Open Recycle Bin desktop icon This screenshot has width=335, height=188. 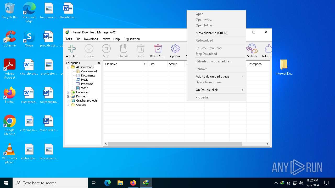coord(10,11)
